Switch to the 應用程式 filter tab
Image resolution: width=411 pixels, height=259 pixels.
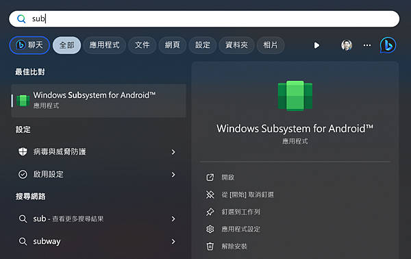coord(105,45)
